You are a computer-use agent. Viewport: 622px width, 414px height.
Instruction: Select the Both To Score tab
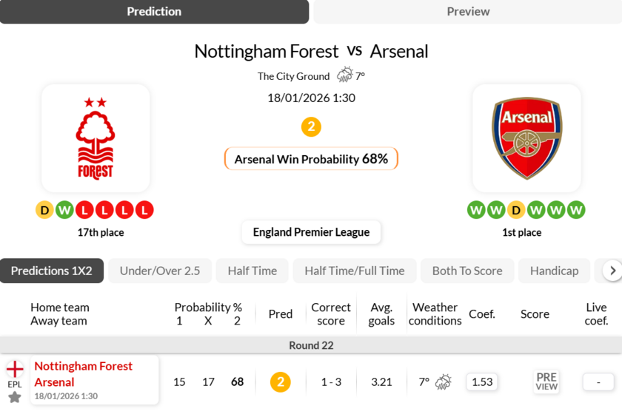[x=467, y=271]
